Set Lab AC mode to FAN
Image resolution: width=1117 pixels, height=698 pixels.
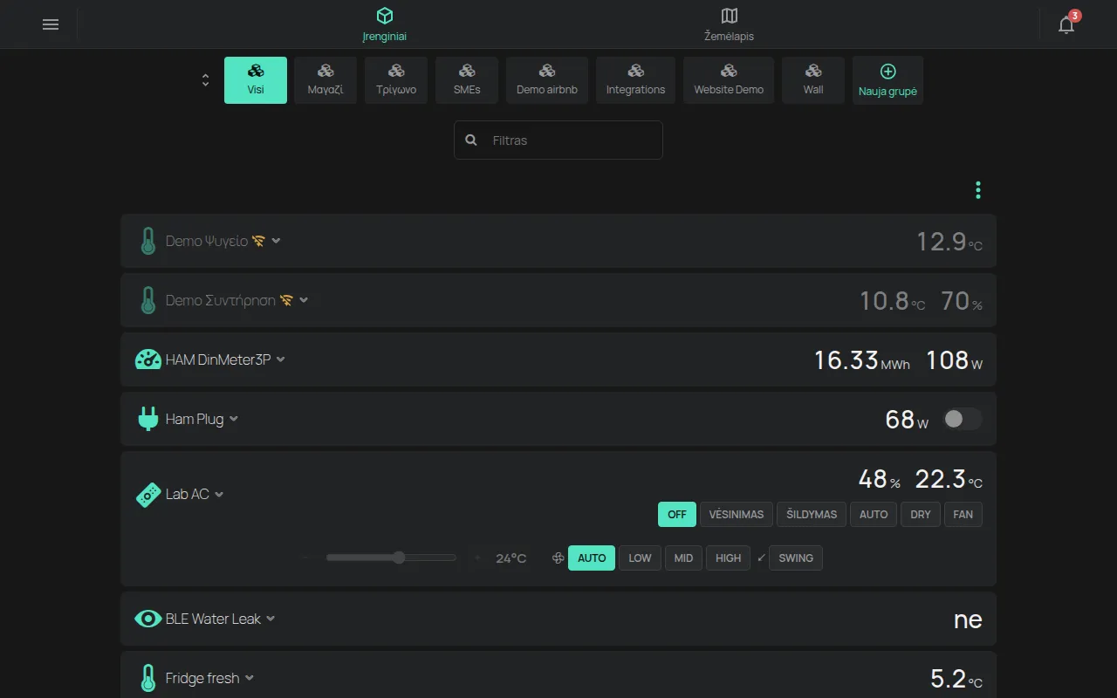[963, 514]
